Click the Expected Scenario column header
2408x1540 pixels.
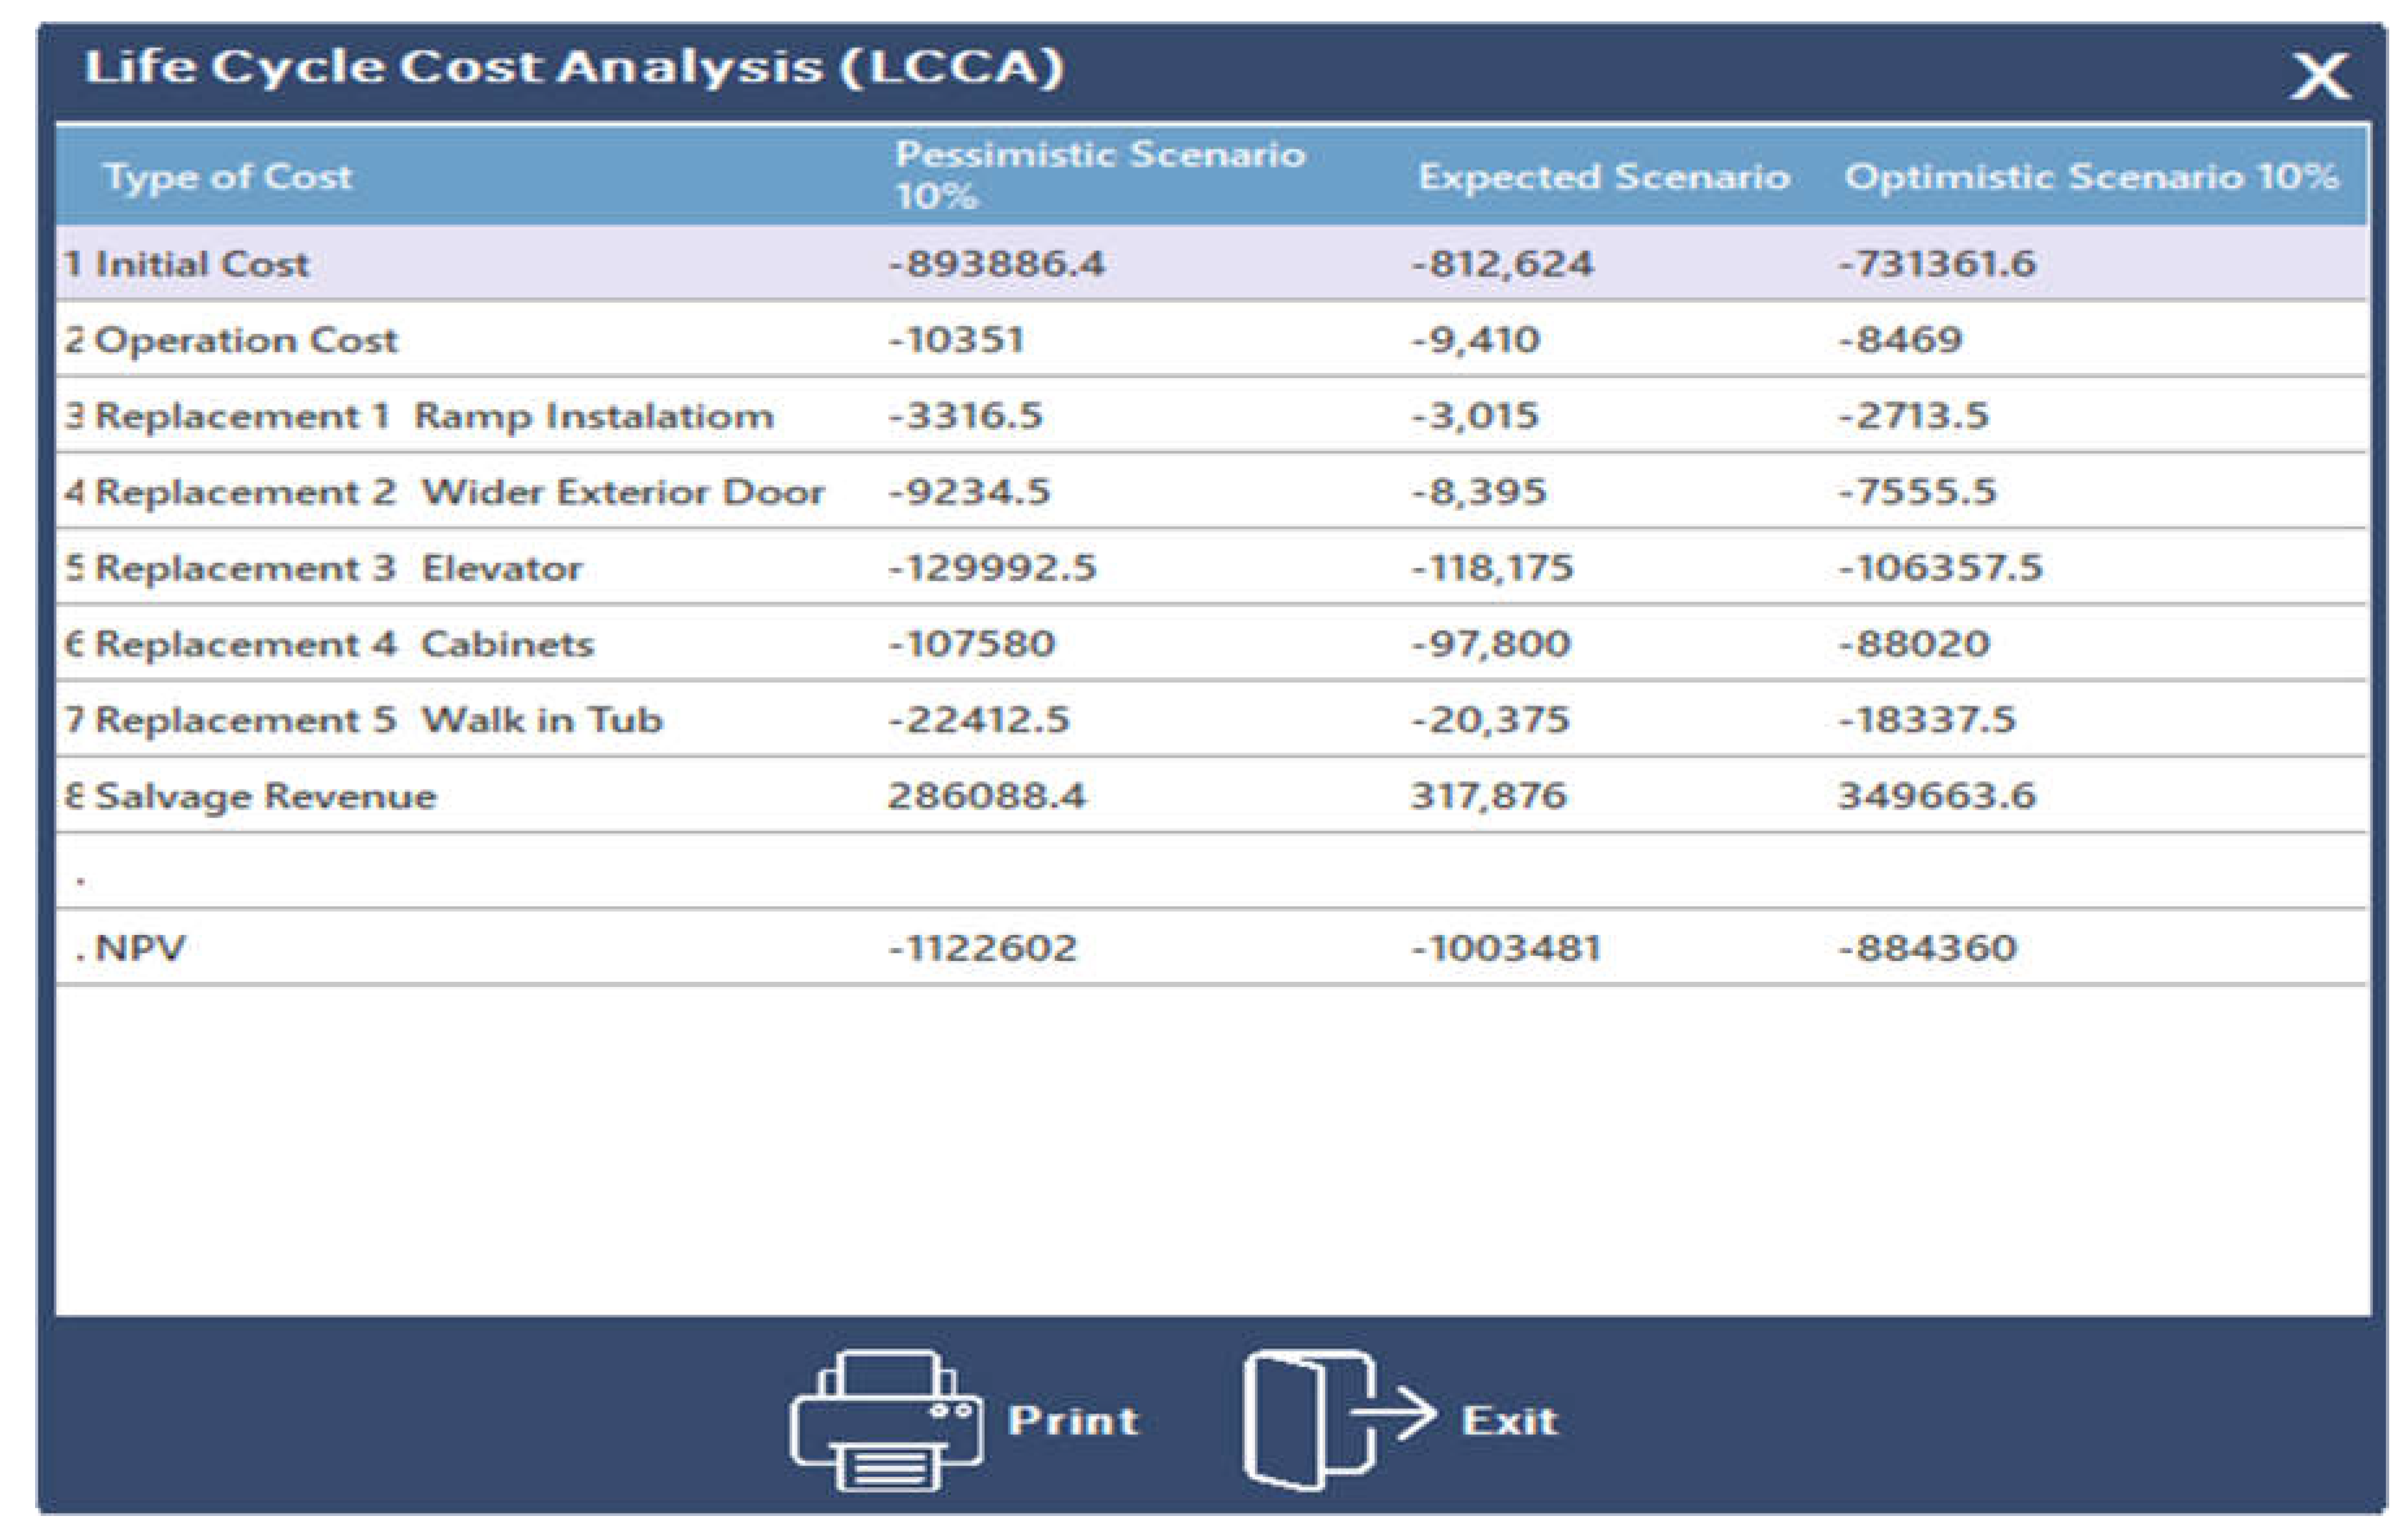[x=1603, y=177]
